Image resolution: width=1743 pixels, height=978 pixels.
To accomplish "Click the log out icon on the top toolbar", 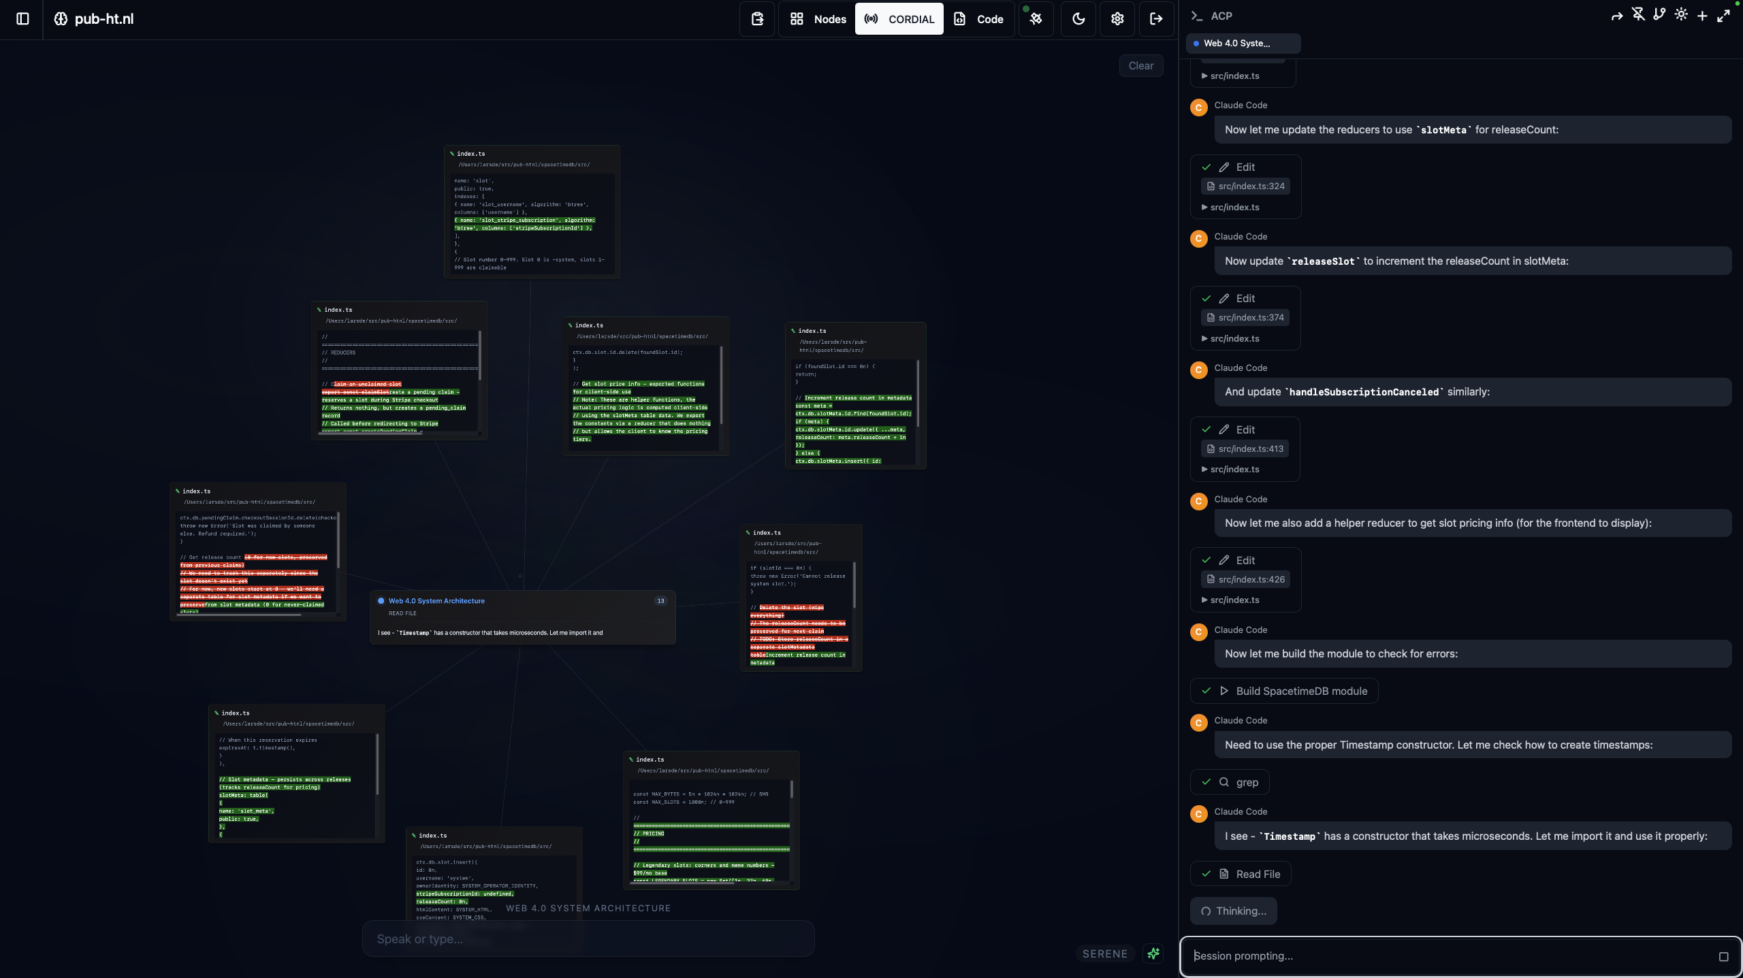I will (1156, 18).
